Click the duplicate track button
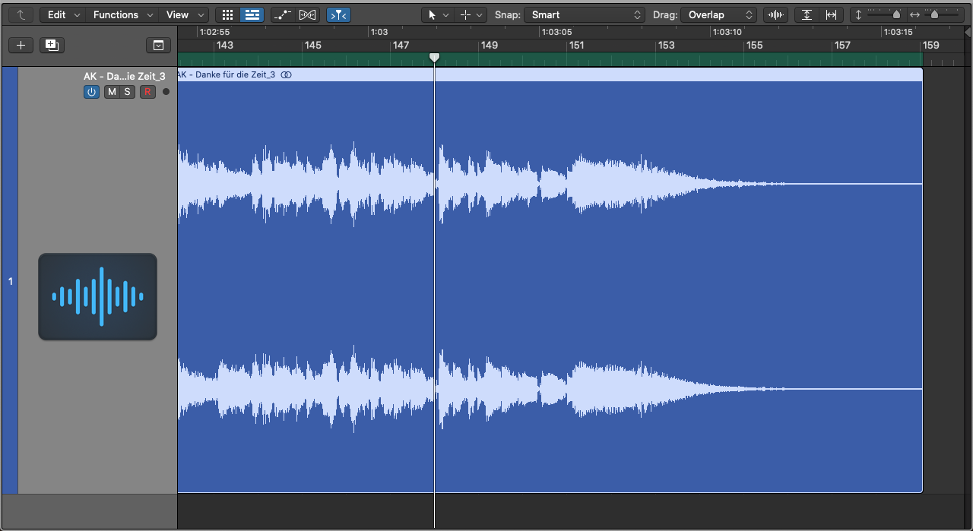This screenshot has height=531, width=973. pos(52,45)
